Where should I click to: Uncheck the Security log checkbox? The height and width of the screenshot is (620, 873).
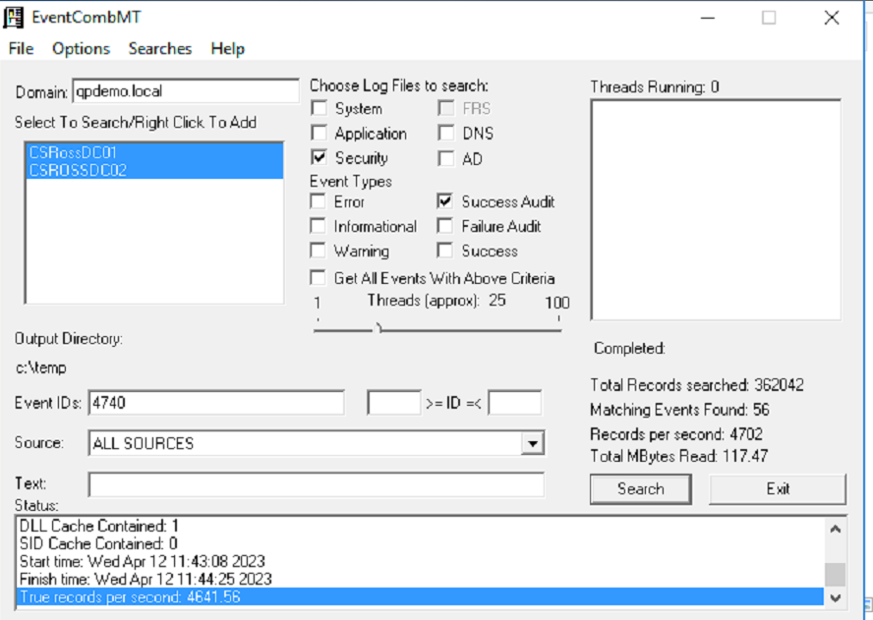[x=320, y=157]
